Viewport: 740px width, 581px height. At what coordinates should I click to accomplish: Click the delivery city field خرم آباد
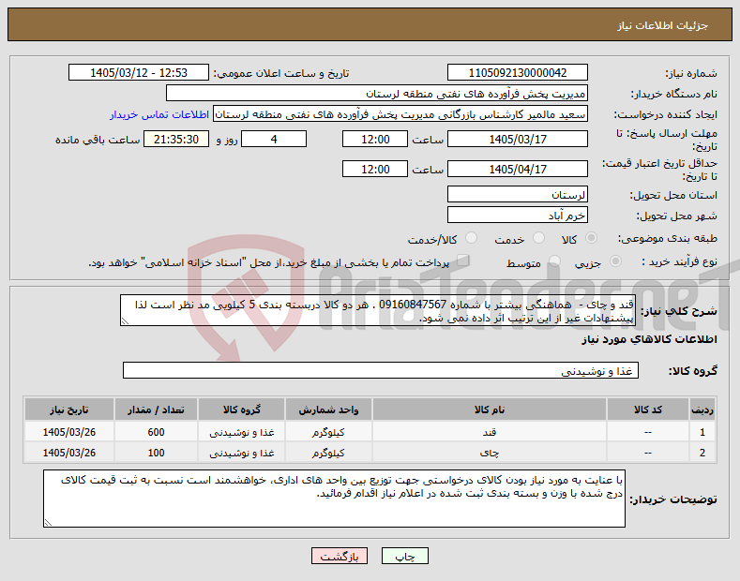pos(517,215)
